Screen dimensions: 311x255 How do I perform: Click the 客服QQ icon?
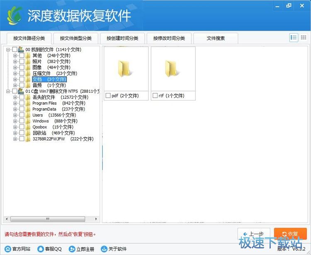point(41,249)
